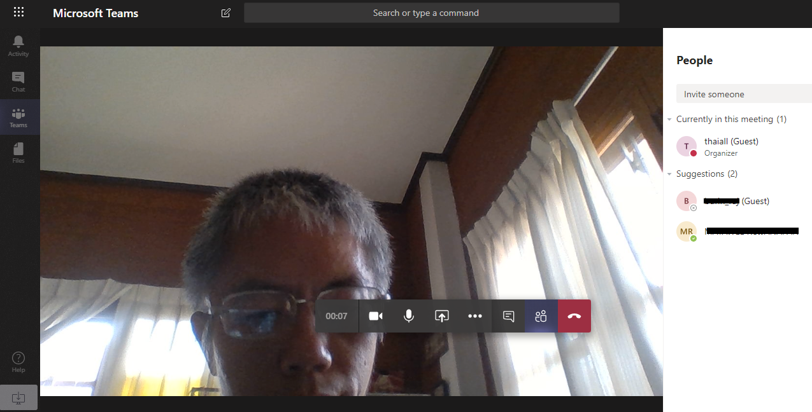Turn off the camera in call controls
This screenshot has height=412, width=812.
click(x=376, y=316)
